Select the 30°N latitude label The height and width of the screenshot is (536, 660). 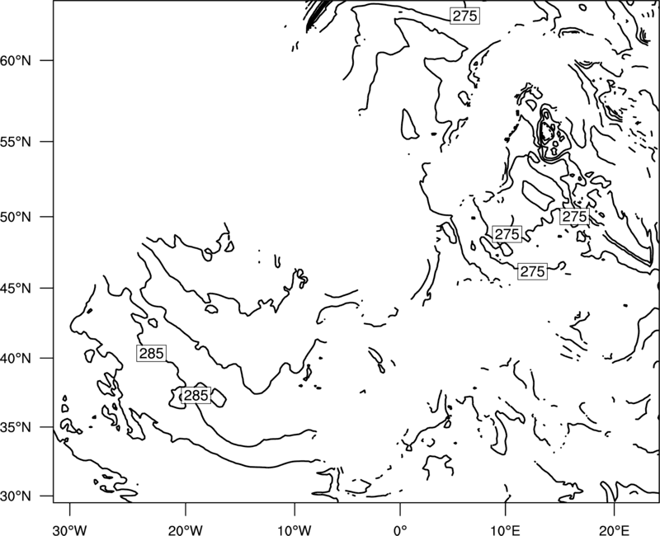(x=16, y=496)
